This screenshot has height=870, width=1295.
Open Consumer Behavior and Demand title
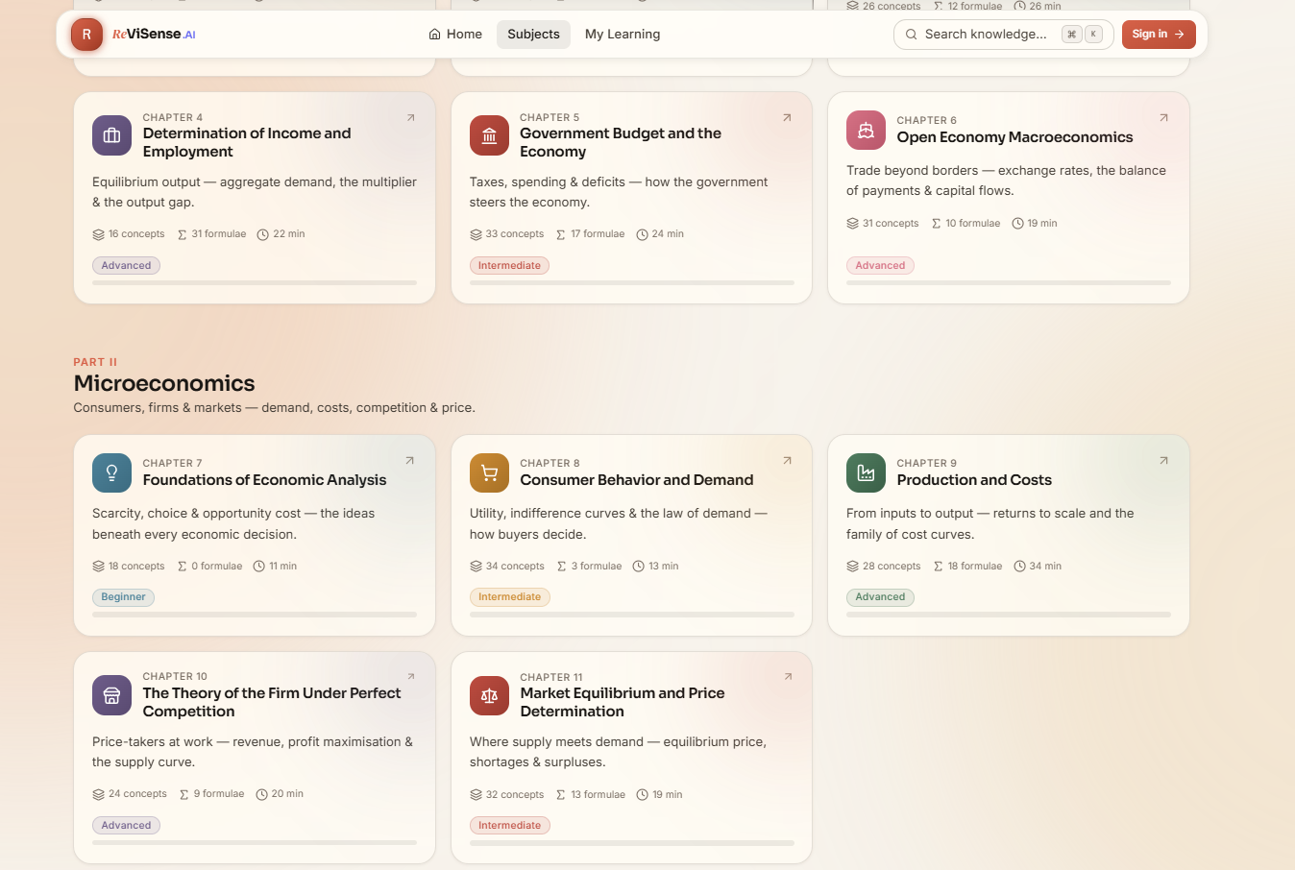point(637,480)
